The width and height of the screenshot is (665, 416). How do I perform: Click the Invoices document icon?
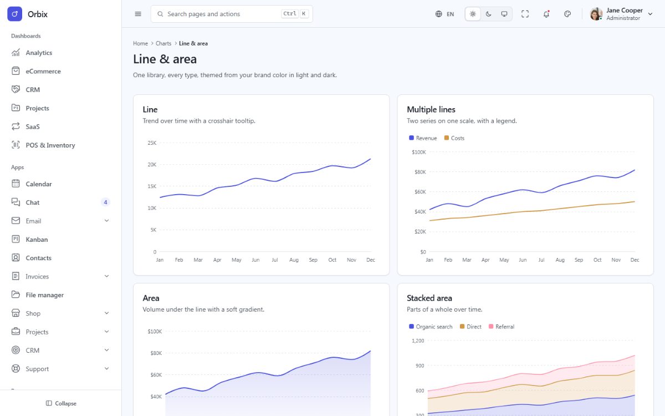tap(16, 276)
